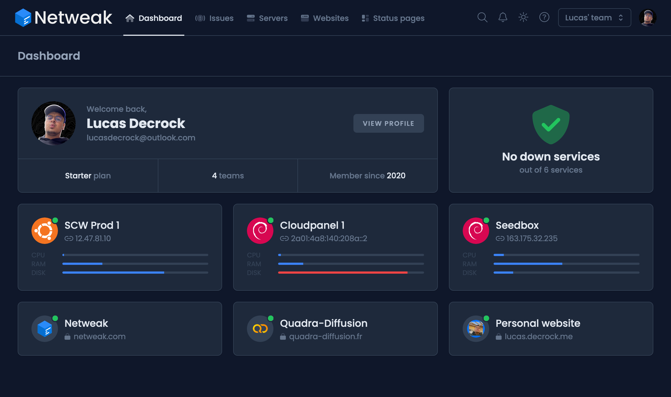671x397 pixels.
Task: Click the Debian icon on Cloudpanel 1
Action: 260,230
